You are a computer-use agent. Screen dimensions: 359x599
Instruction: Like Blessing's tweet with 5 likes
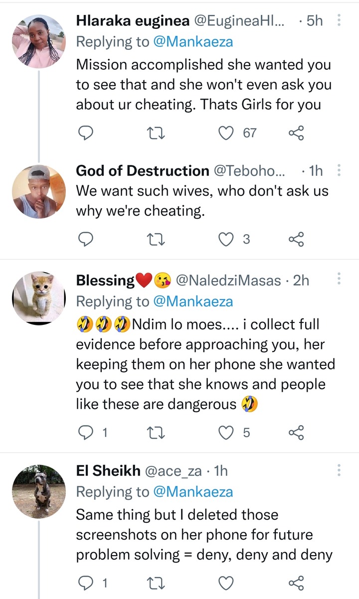(x=228, y=433)
